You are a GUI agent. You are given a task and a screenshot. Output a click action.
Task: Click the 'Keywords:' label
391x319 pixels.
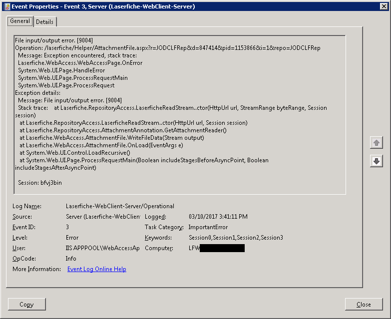(158, 238)
